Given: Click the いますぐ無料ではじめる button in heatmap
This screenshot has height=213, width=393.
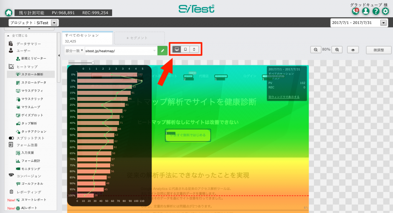Looking at the screenshot, I should coord(188,135).
